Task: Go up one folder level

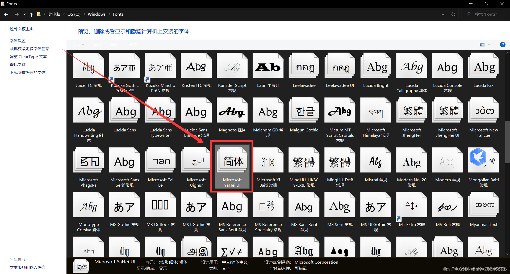Action: [31, 14]
